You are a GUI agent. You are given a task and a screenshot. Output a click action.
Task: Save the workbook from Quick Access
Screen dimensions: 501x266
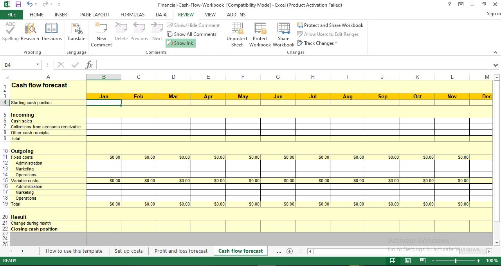18,5
